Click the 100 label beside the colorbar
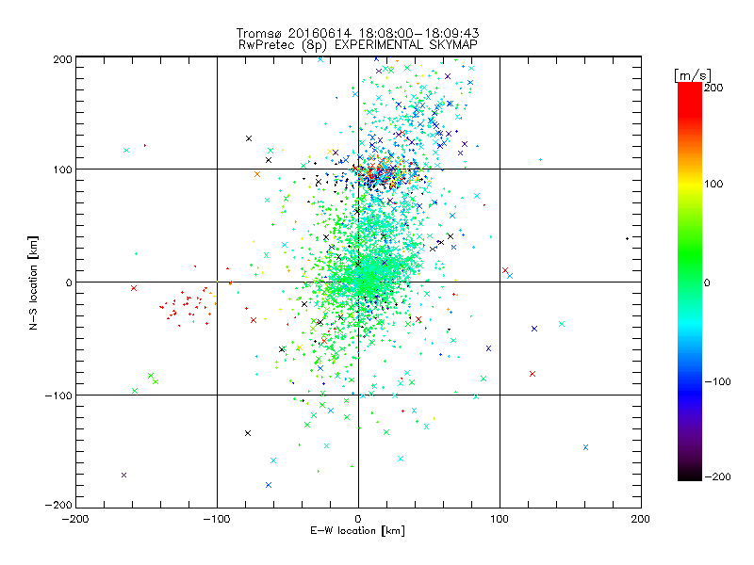 click(713, 184)
